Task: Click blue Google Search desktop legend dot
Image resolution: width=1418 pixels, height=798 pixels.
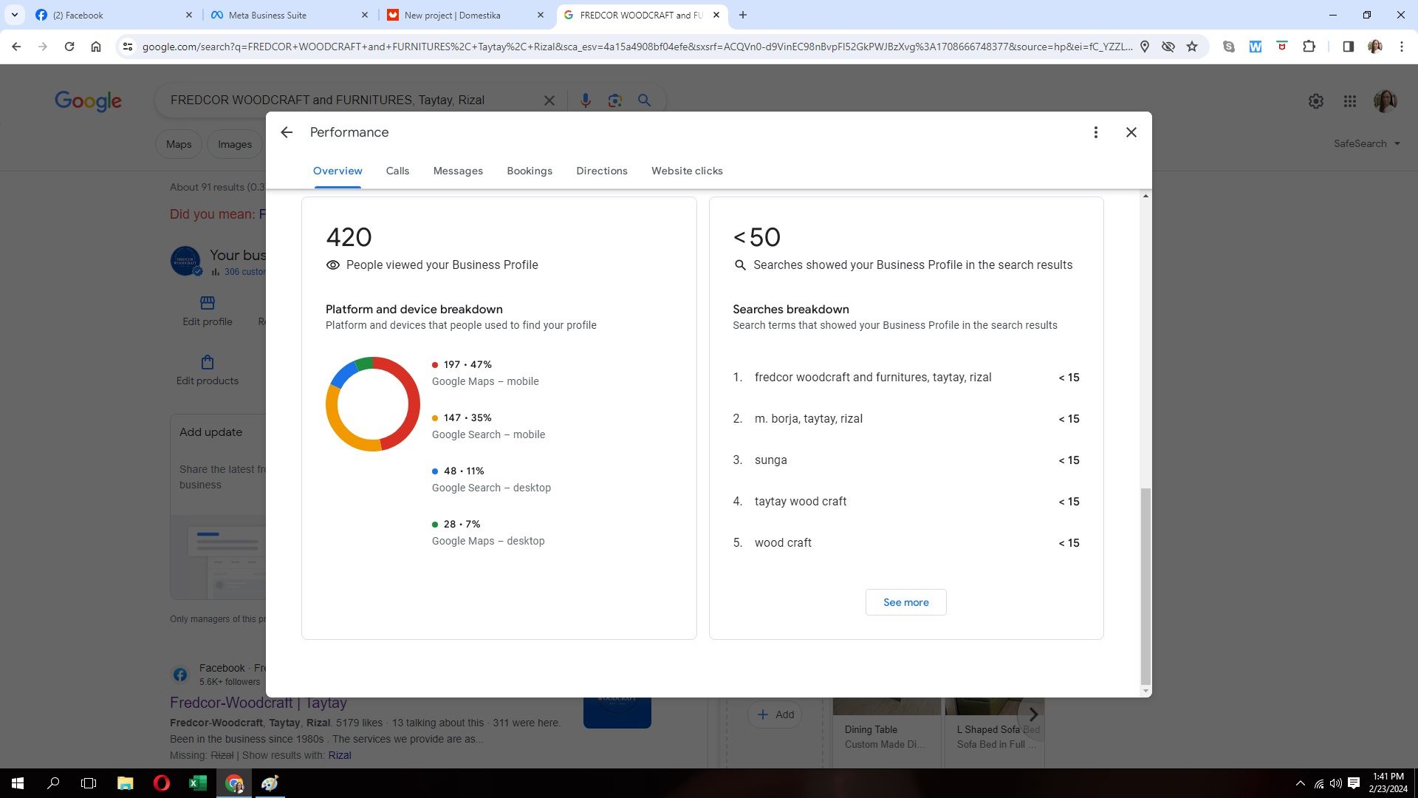Action: [x=435, y=471]
